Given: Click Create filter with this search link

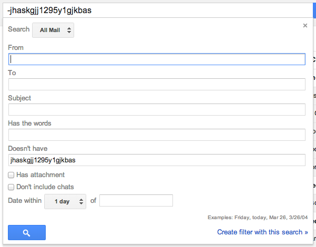Looking at the screenshot, I should (x=262, y=232).
